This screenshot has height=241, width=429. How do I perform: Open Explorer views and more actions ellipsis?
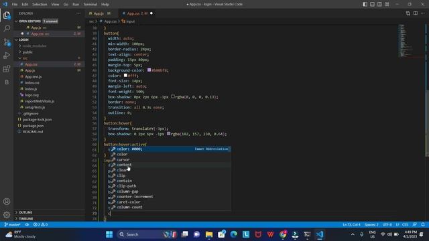click(x=78, y=13)
